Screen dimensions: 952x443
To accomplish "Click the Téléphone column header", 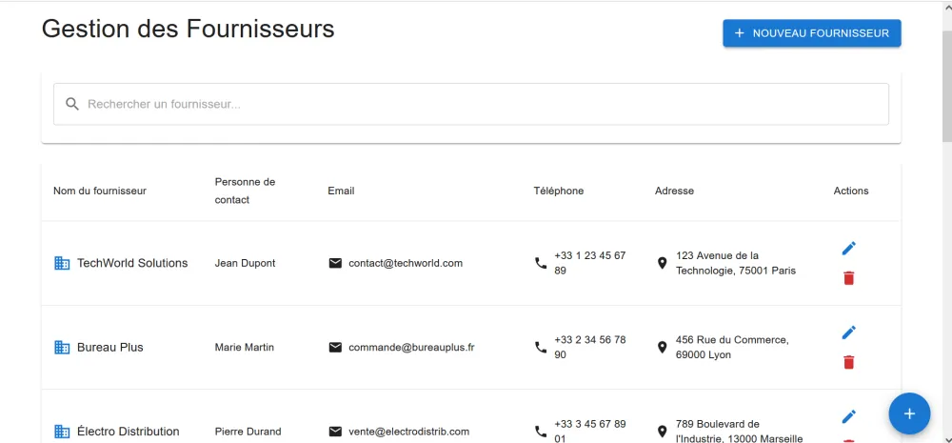I will tap(559, 191).
